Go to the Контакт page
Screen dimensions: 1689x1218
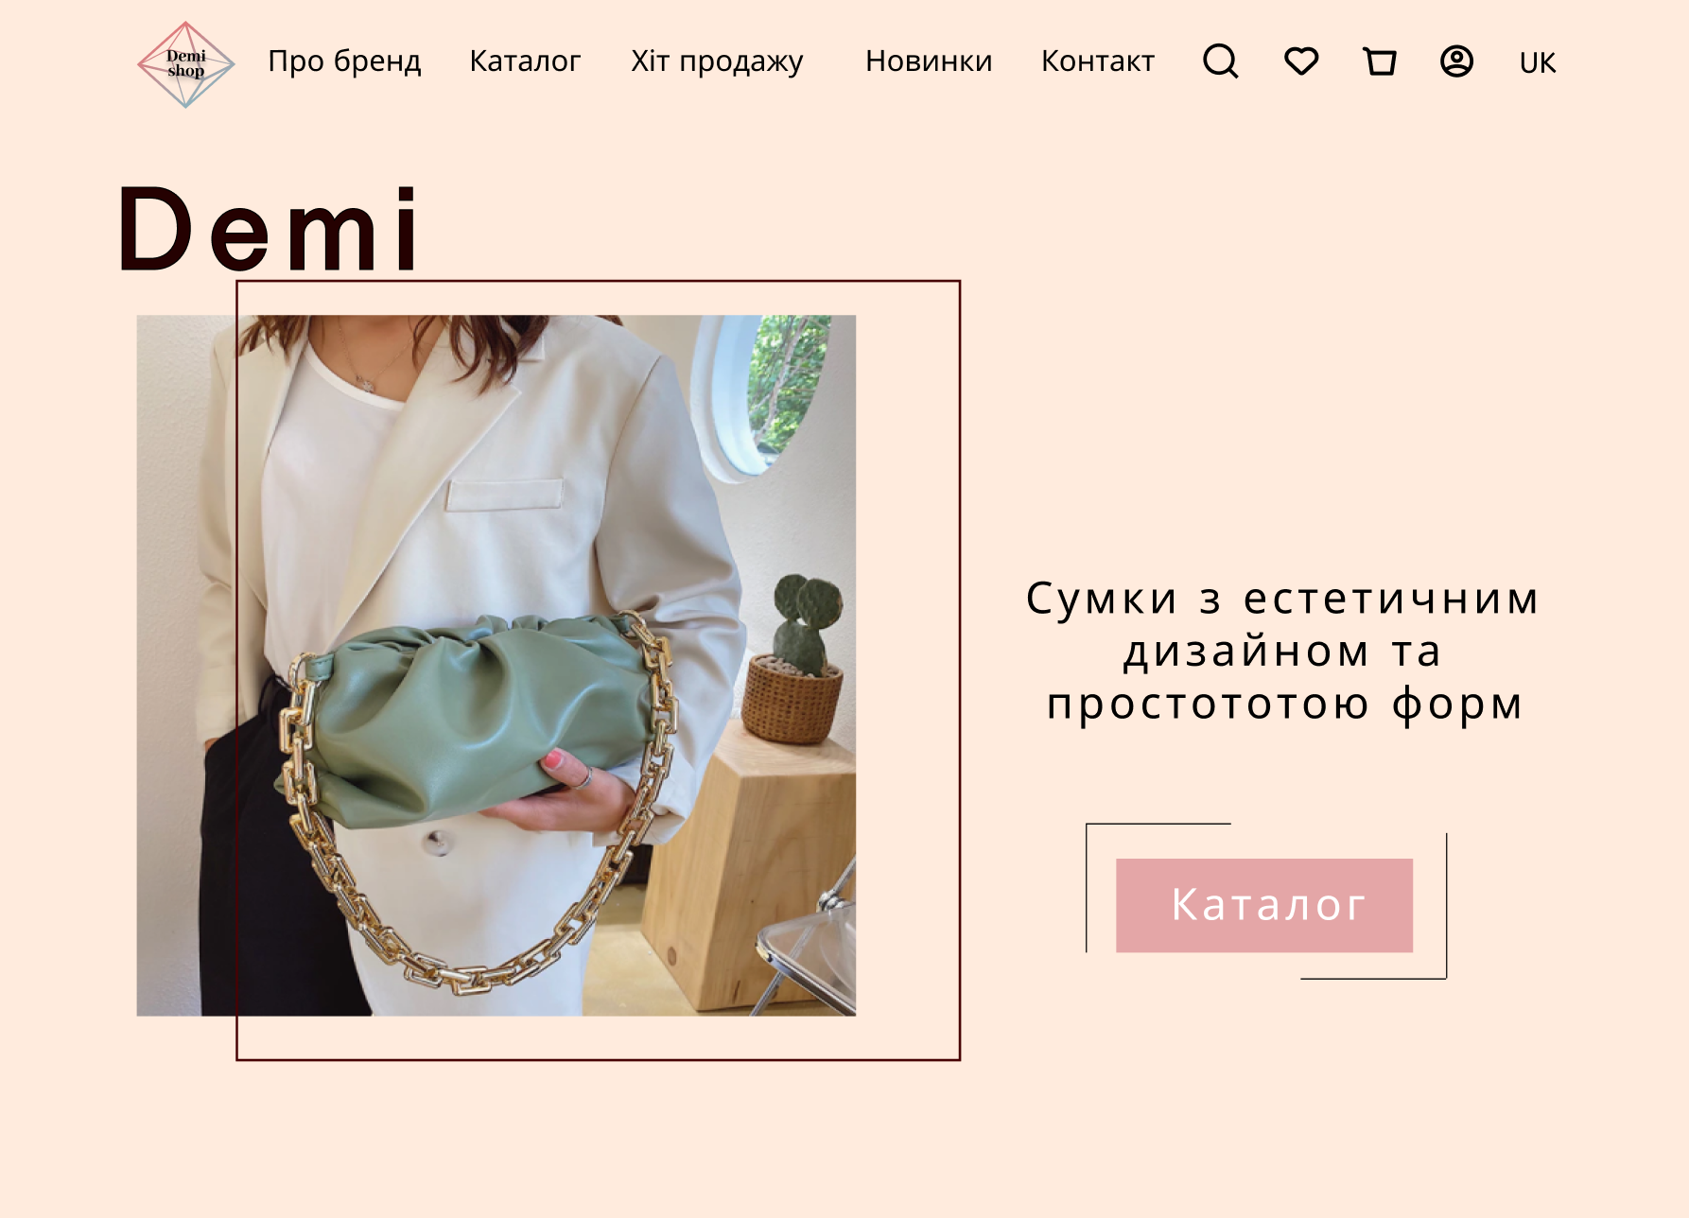click(x=1098, y=61)
